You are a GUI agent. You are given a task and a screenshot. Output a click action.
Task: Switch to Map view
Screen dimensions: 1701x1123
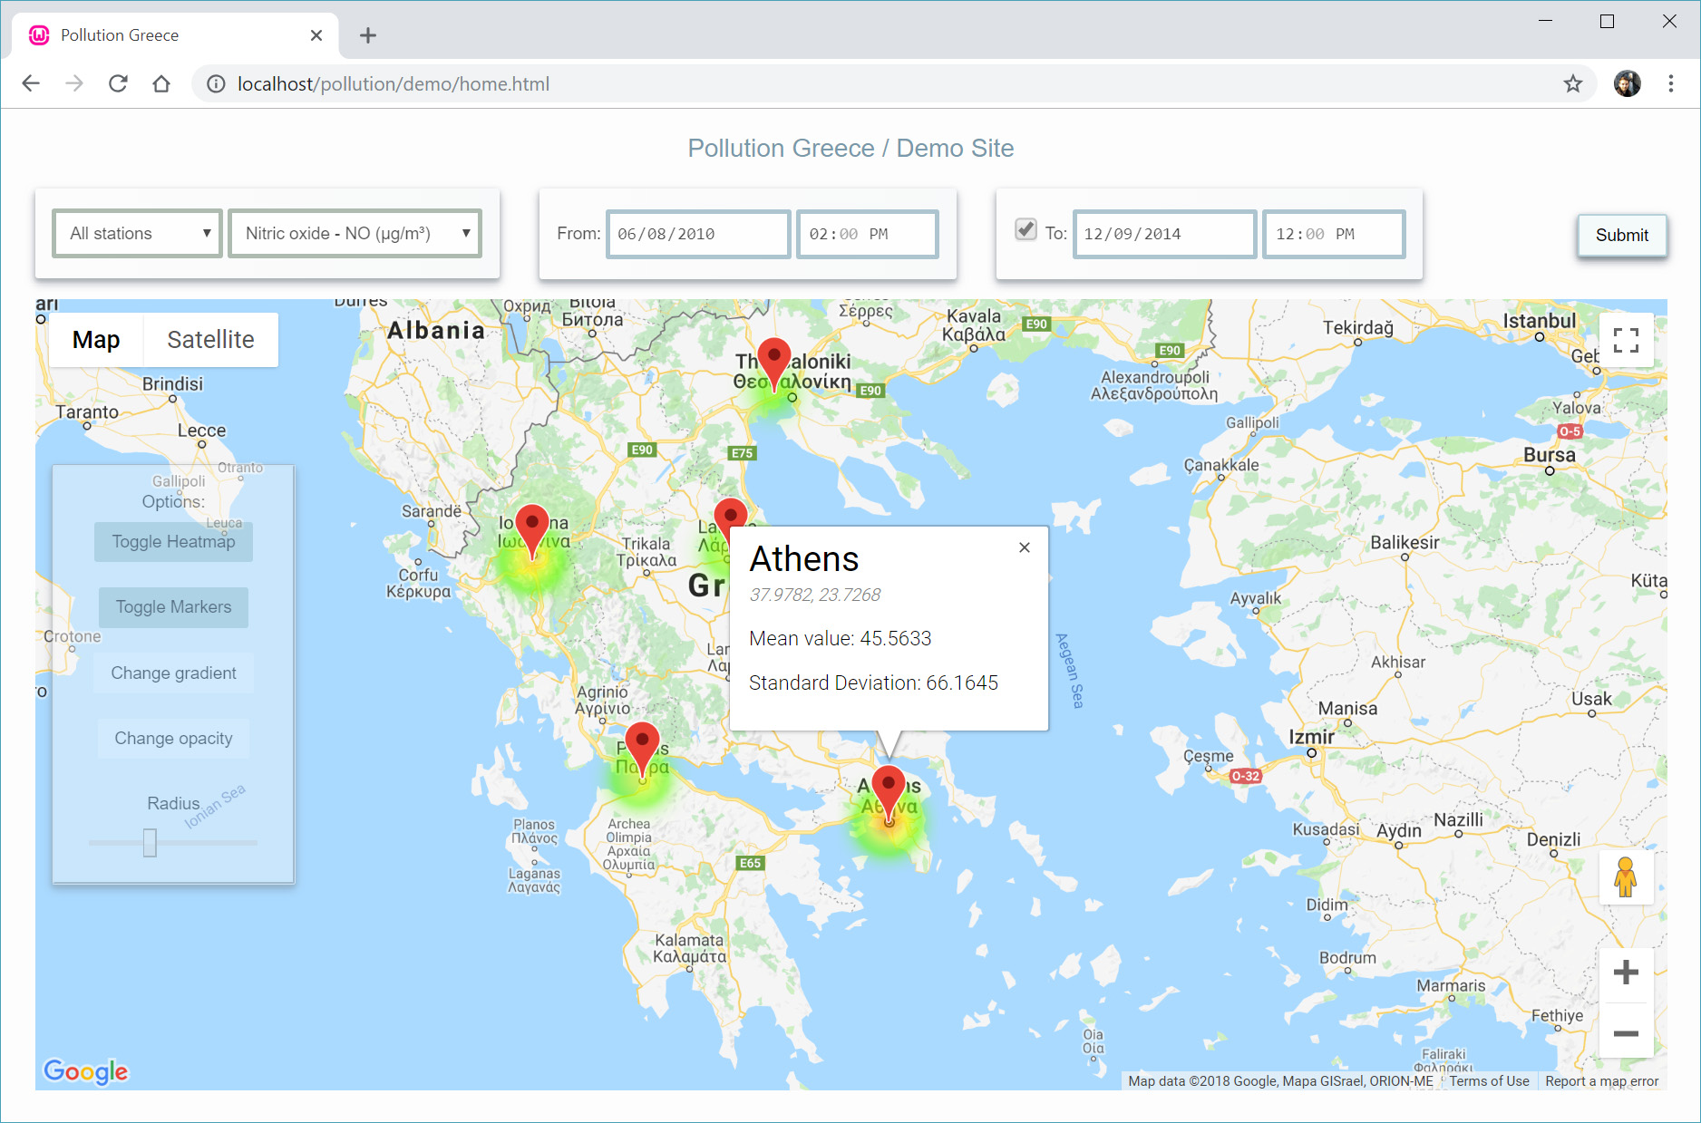coord(96,340)
